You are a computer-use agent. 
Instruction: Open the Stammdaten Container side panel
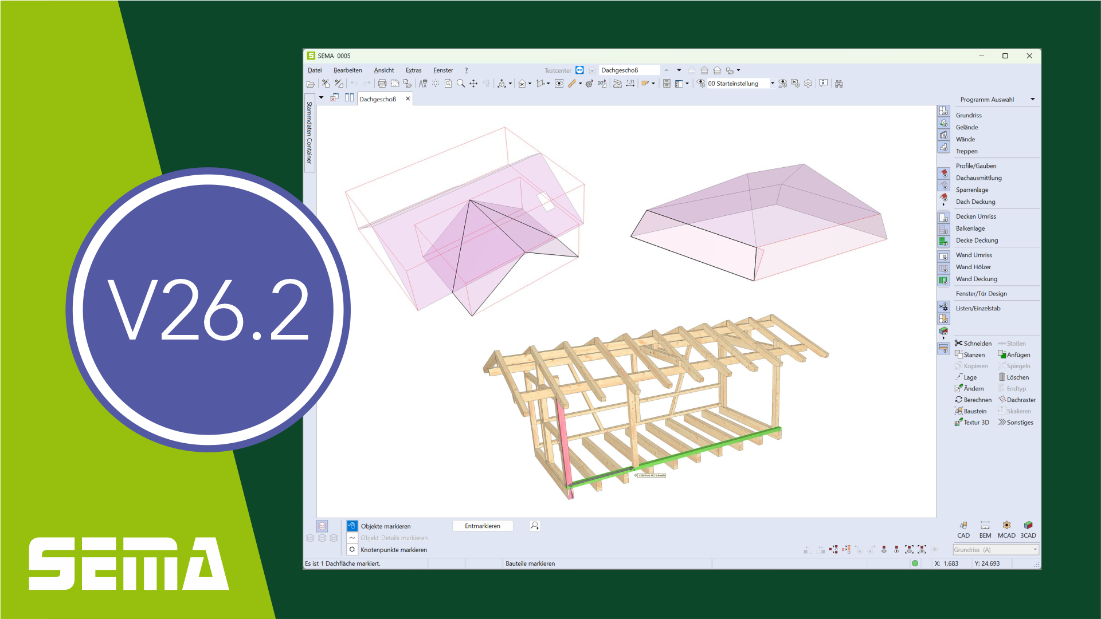(309, 133)
